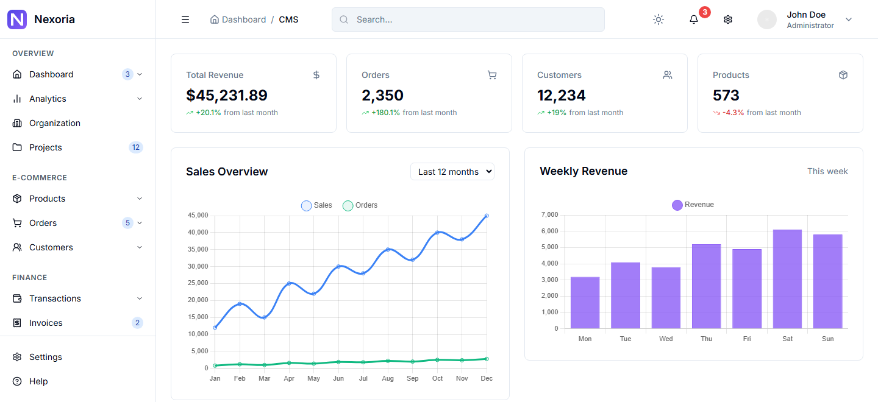This screenshot has width=878, height=402.
Task: Expand the Dashboard menu chevron
Action: pos(140,74)
